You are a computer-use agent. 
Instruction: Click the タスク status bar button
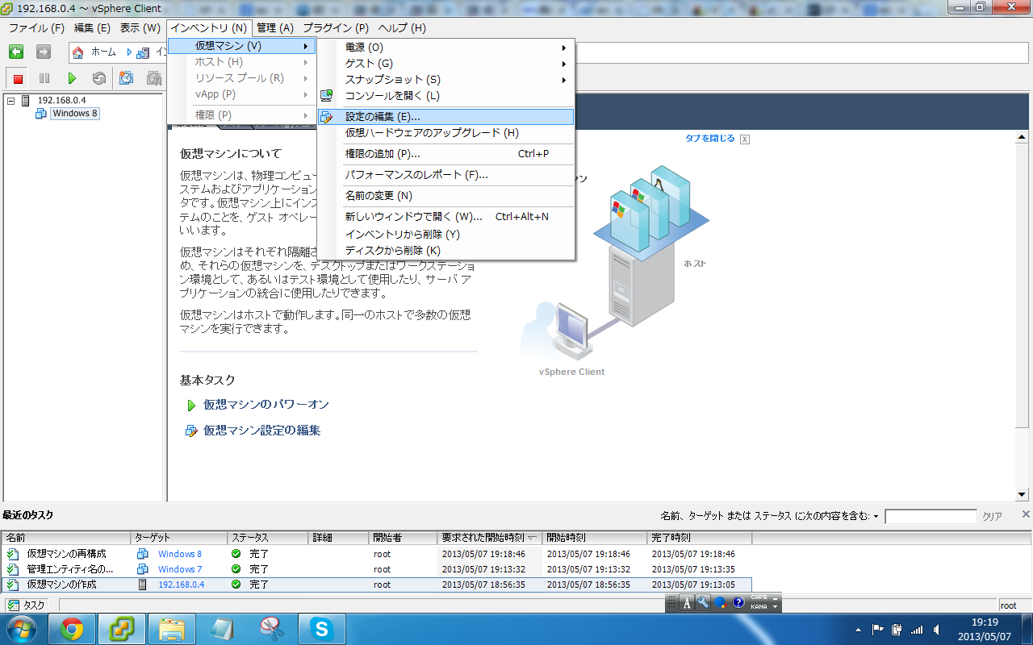27,605
